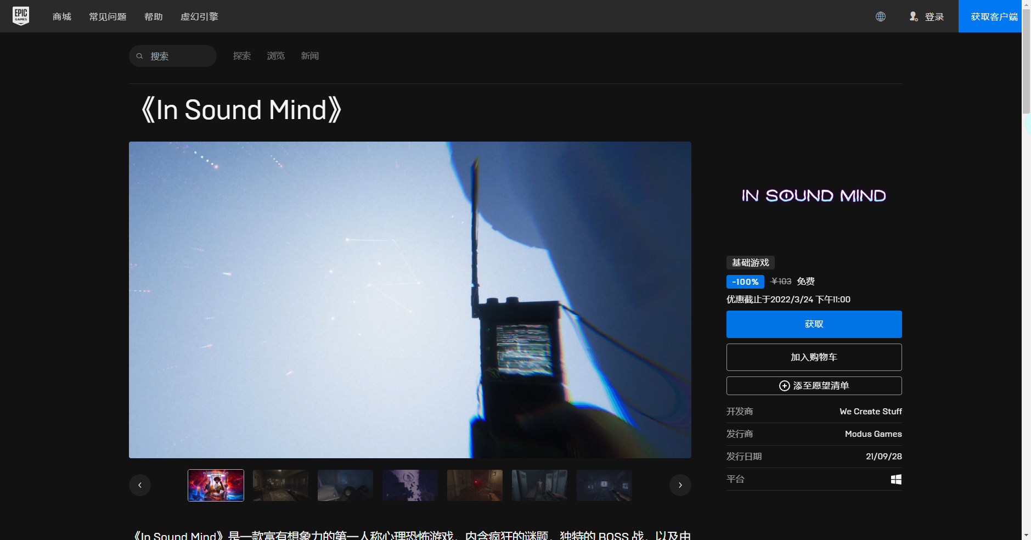Click the plus icon on 添至愿望清单
1031x540 pixels.
[785, 385]
